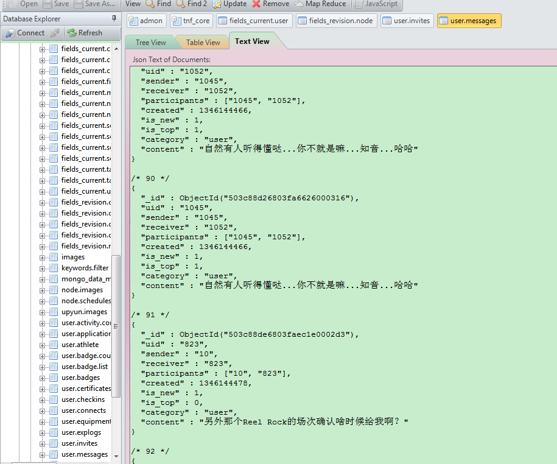Image resolution: width=557 pixels, height=464 pixels.
Task: Click the Save toolbar button
Action: [x=56, y=4]
